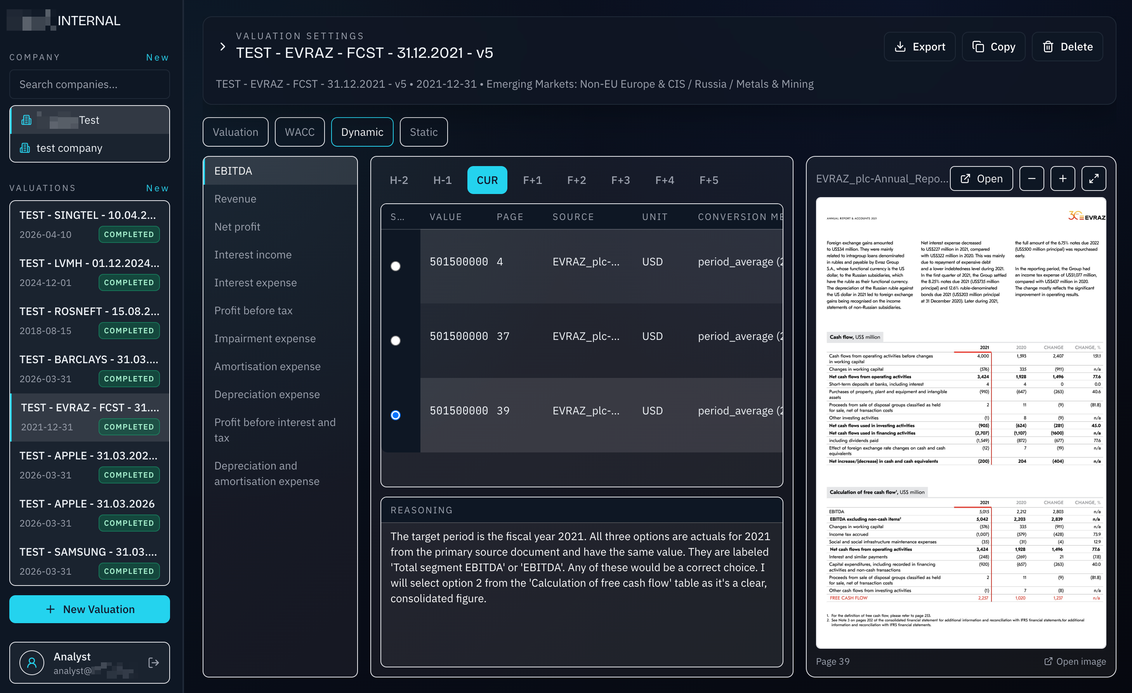Select the page 39 source radio button

[x=395, y=415]
